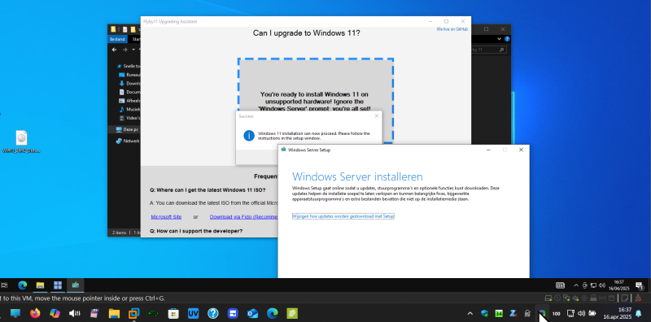Image resolution: width=651 pixels, height=322 pixels.
Task: Open the blue calendar app on host taskbar
Action: (233, 313)
